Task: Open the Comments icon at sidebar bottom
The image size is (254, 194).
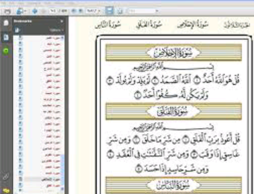Action: tap(6, 190)
